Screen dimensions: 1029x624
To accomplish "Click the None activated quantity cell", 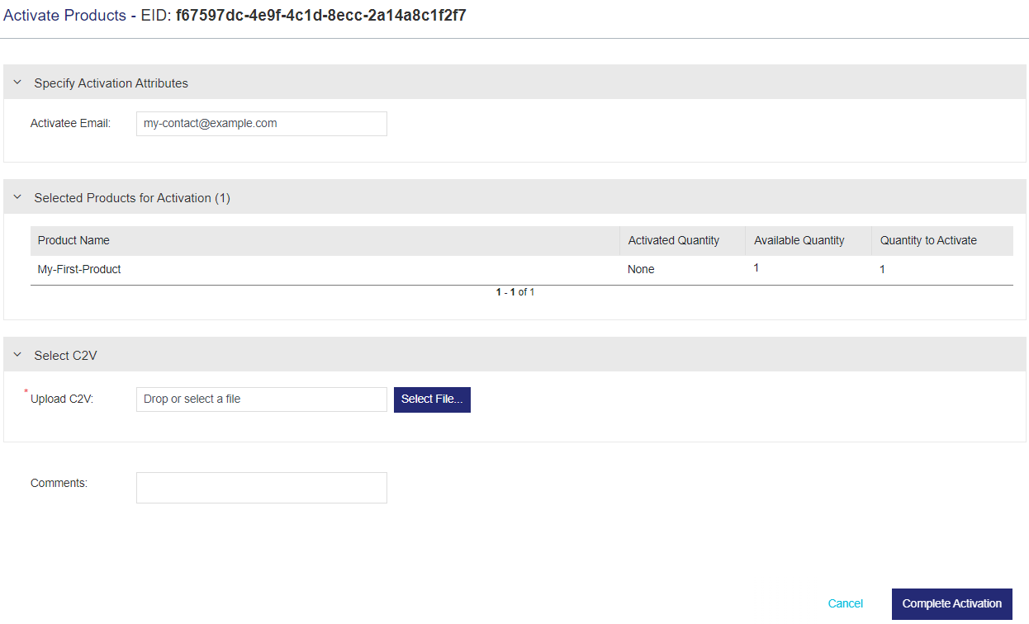I will click(x=641, y=269).
